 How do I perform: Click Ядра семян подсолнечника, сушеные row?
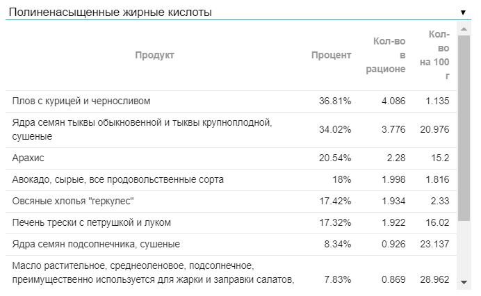click(96, 245)
